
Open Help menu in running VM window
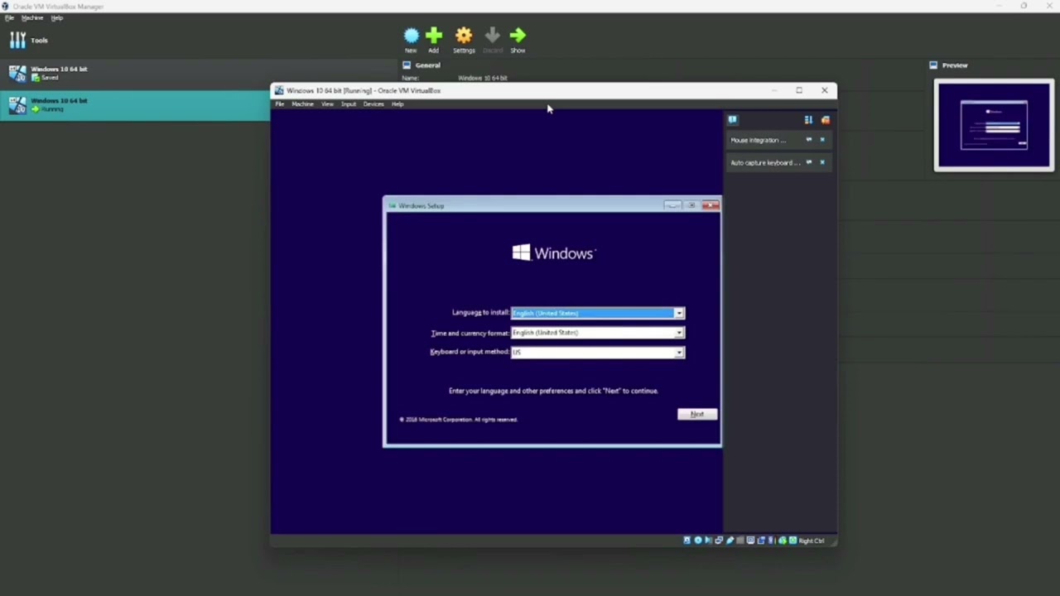click(397, 104)
